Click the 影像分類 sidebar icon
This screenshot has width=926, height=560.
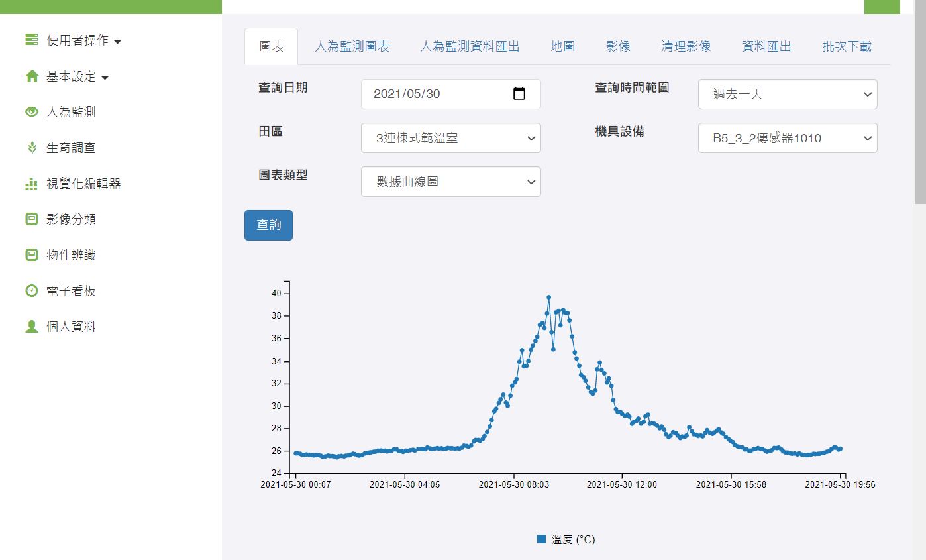[30, 219]
